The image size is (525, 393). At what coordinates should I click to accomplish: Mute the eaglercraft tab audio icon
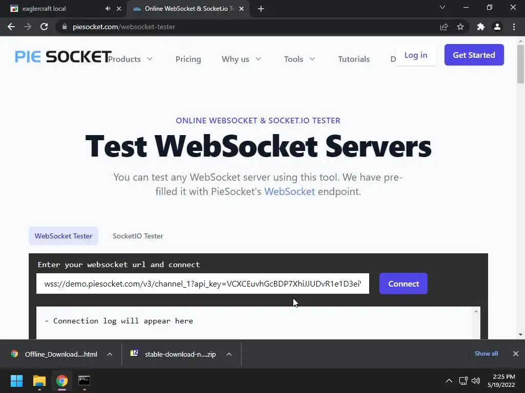click(108, 9)
